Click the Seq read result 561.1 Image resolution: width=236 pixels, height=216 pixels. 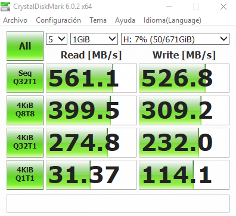coord(91,78)
